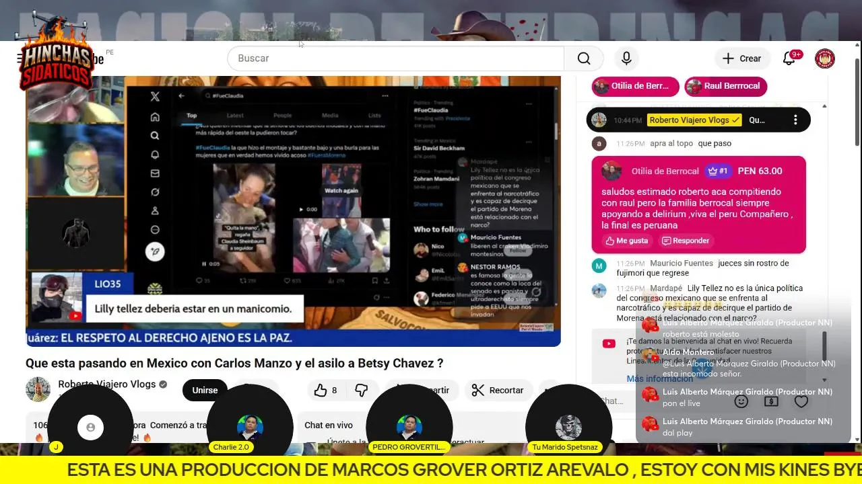This screenshot has width=862, height=484.
Task: Click the X logo in the video's sidebar
Action: click(155, 96)
